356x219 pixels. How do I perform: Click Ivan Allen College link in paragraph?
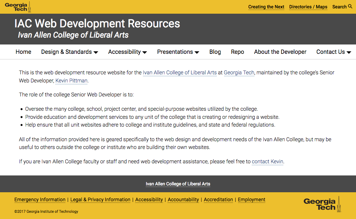pos(179,73)
